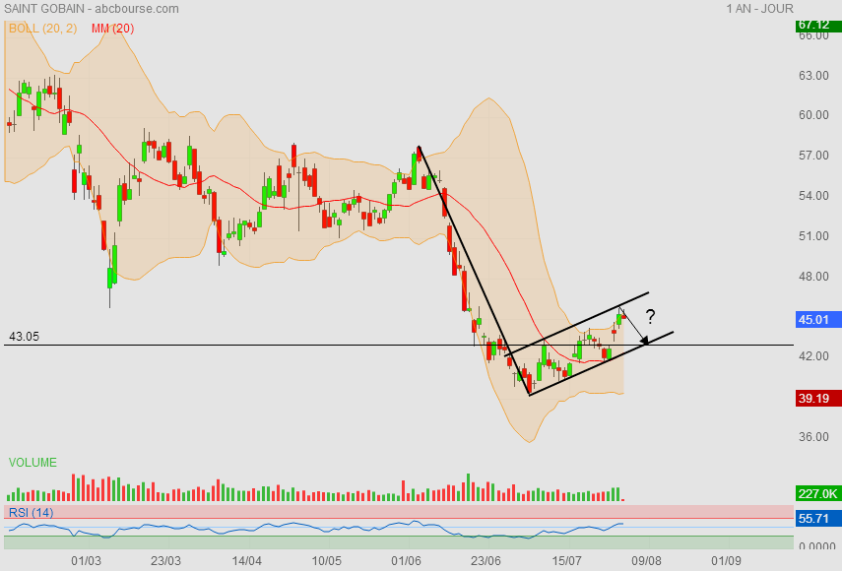Click the blue 45.01 current price tag
The height and width of the screenshot is (571, 842).
tap(818, 320)
